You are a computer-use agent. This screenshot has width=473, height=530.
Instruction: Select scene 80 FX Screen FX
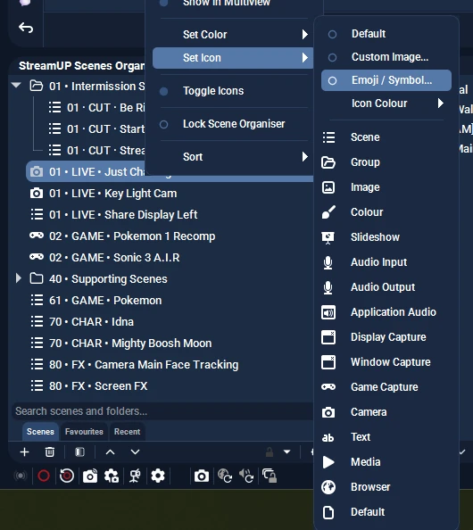[169, 386]
